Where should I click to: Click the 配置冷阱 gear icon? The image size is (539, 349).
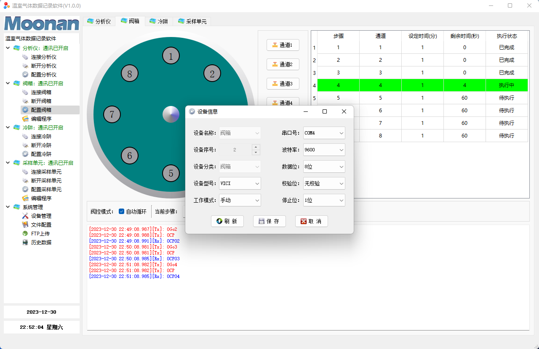(x=25, y=154)
